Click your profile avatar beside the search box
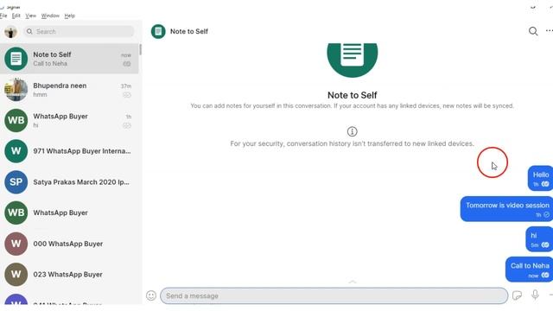The width and height of the screenshot is (553, 311). (10, 32)
